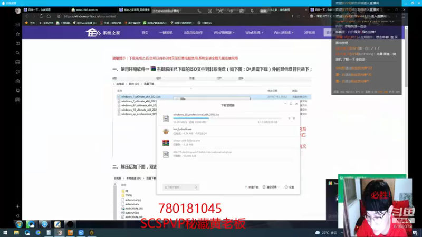The height and width of the screenshot is (237, 422).
Task: Open Internet Explorer on remote taskbar
Action: click(x=45, y=224)
